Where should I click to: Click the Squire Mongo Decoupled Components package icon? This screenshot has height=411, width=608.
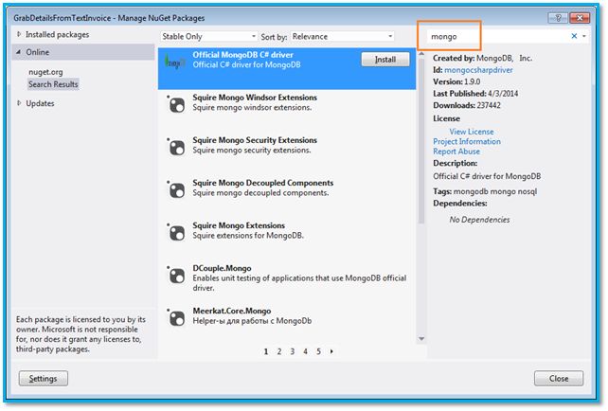pyautogui.click(x=176, y=190)
